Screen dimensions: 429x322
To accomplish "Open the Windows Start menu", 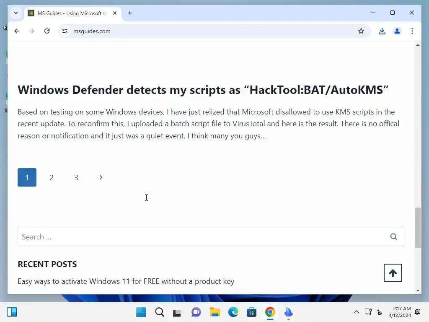I will (141, 312).
